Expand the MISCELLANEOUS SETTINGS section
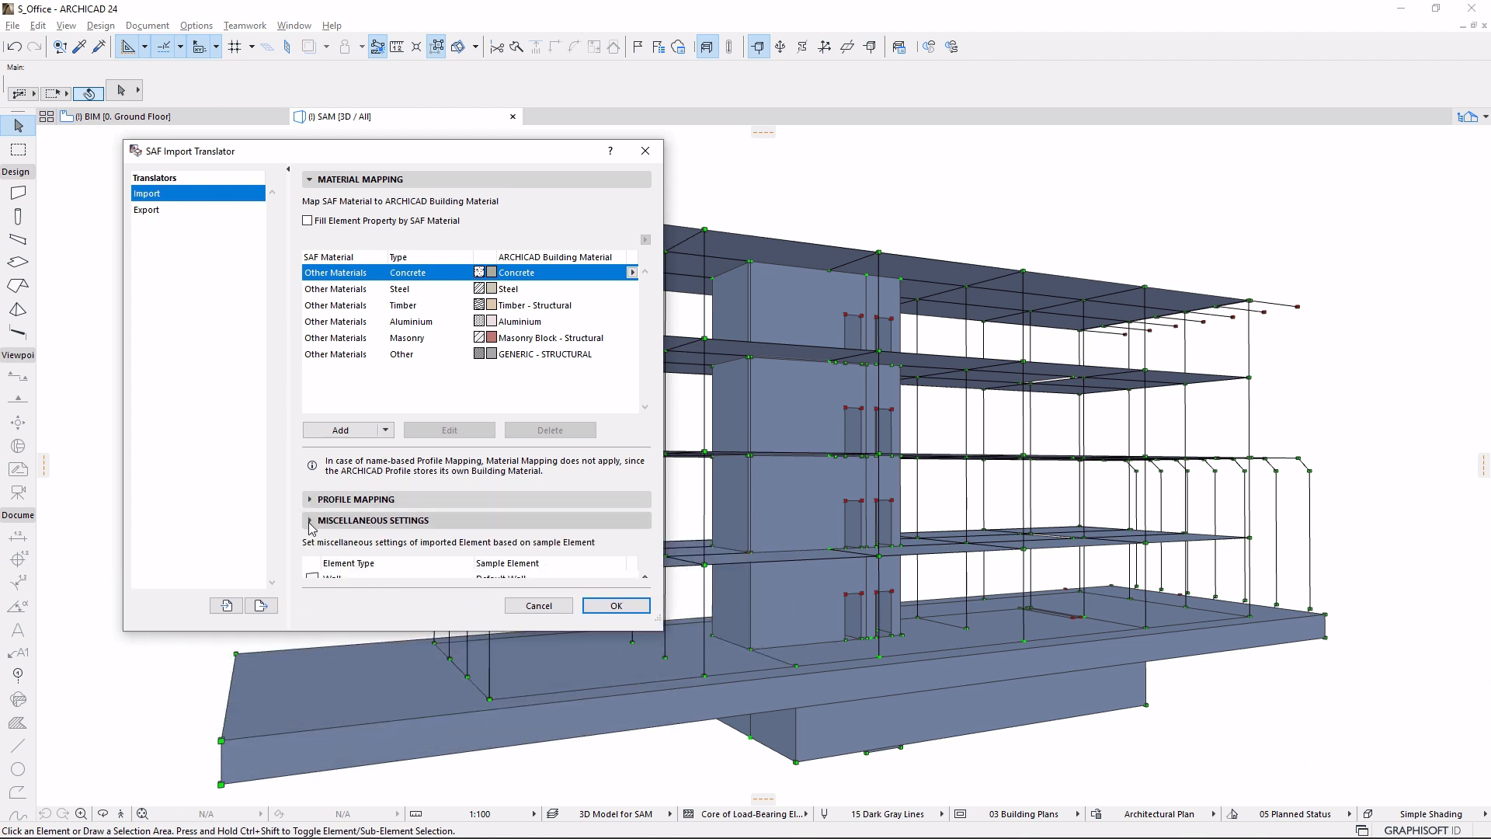 pos(309,520)
